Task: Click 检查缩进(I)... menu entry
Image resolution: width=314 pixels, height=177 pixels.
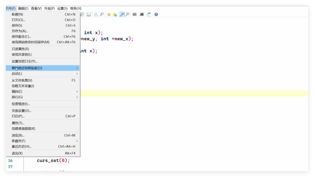Action: click(43, 104)
